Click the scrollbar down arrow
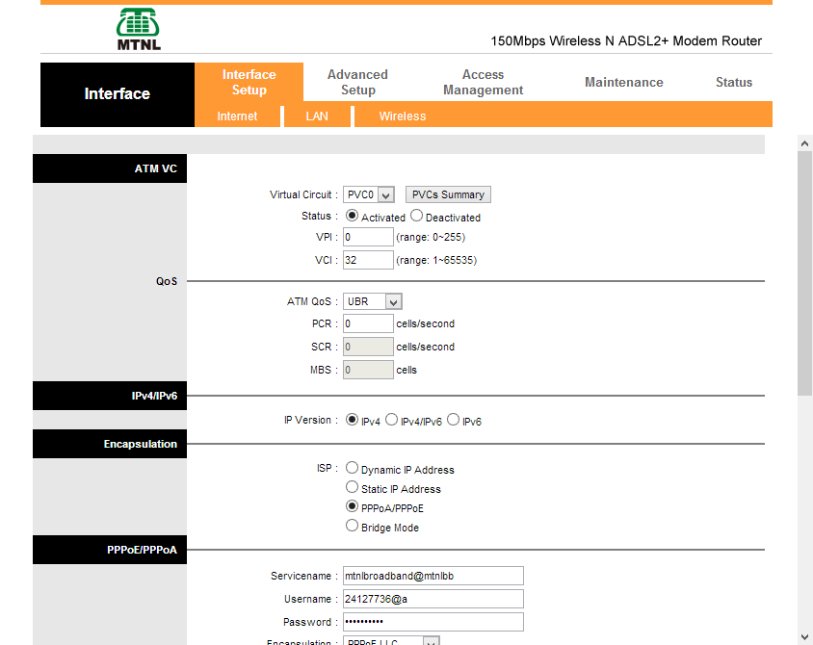 (804, 636)
